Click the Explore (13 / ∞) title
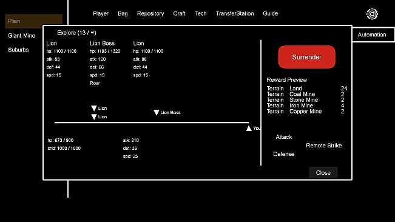395x222 pixels. point(76,33)
